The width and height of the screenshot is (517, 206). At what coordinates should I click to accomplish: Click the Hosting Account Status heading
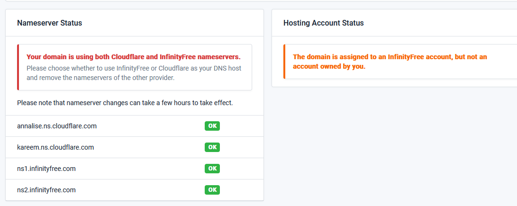323,23
